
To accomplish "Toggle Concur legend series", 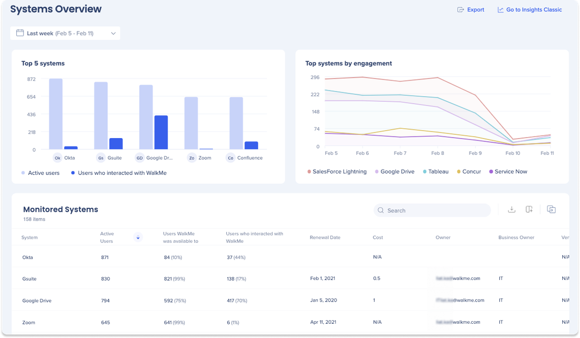I will pos(469,171).
